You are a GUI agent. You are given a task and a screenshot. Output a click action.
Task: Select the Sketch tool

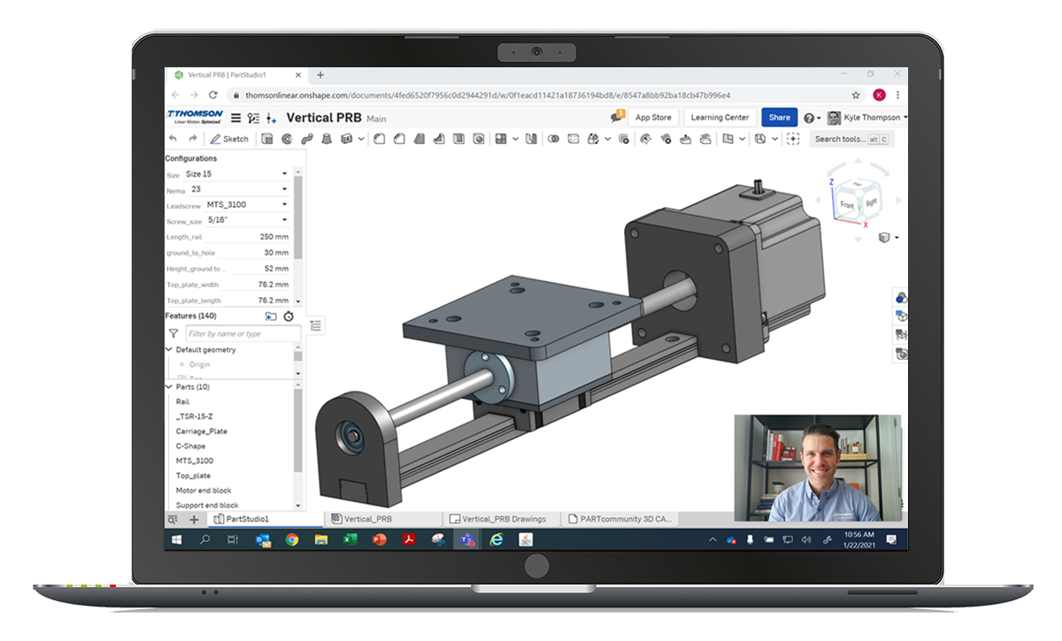pos(230,139)
